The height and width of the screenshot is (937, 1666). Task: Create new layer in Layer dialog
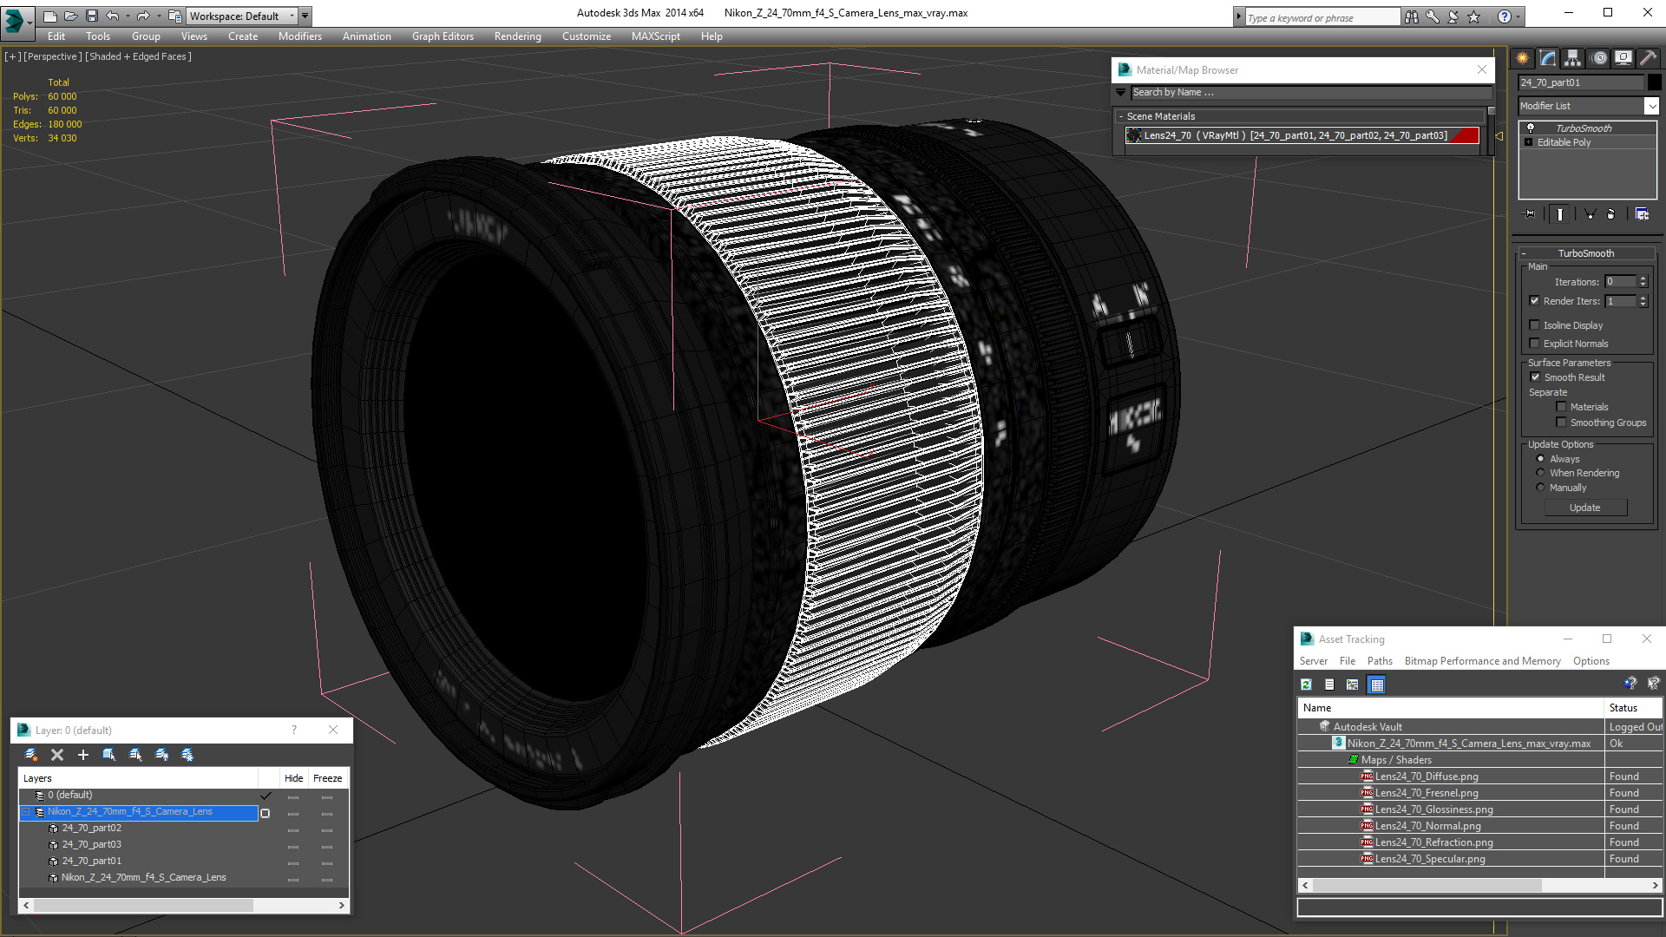31,755
